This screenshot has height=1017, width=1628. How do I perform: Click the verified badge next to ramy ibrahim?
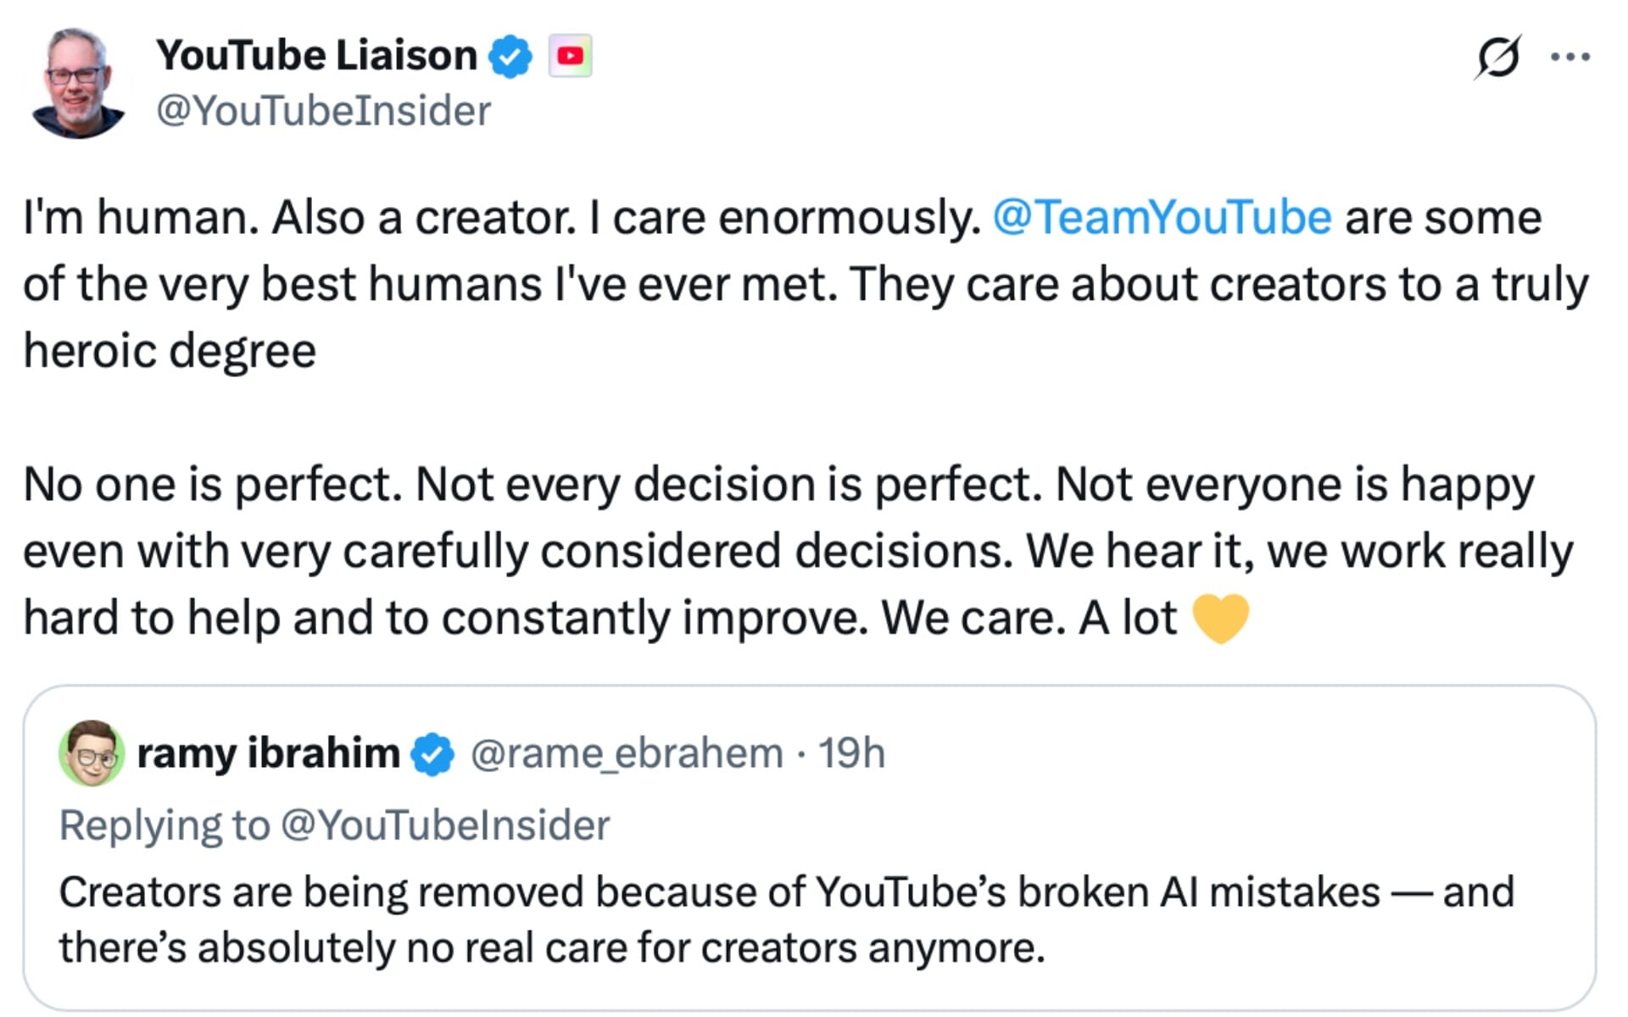click(x=431, y=751)
